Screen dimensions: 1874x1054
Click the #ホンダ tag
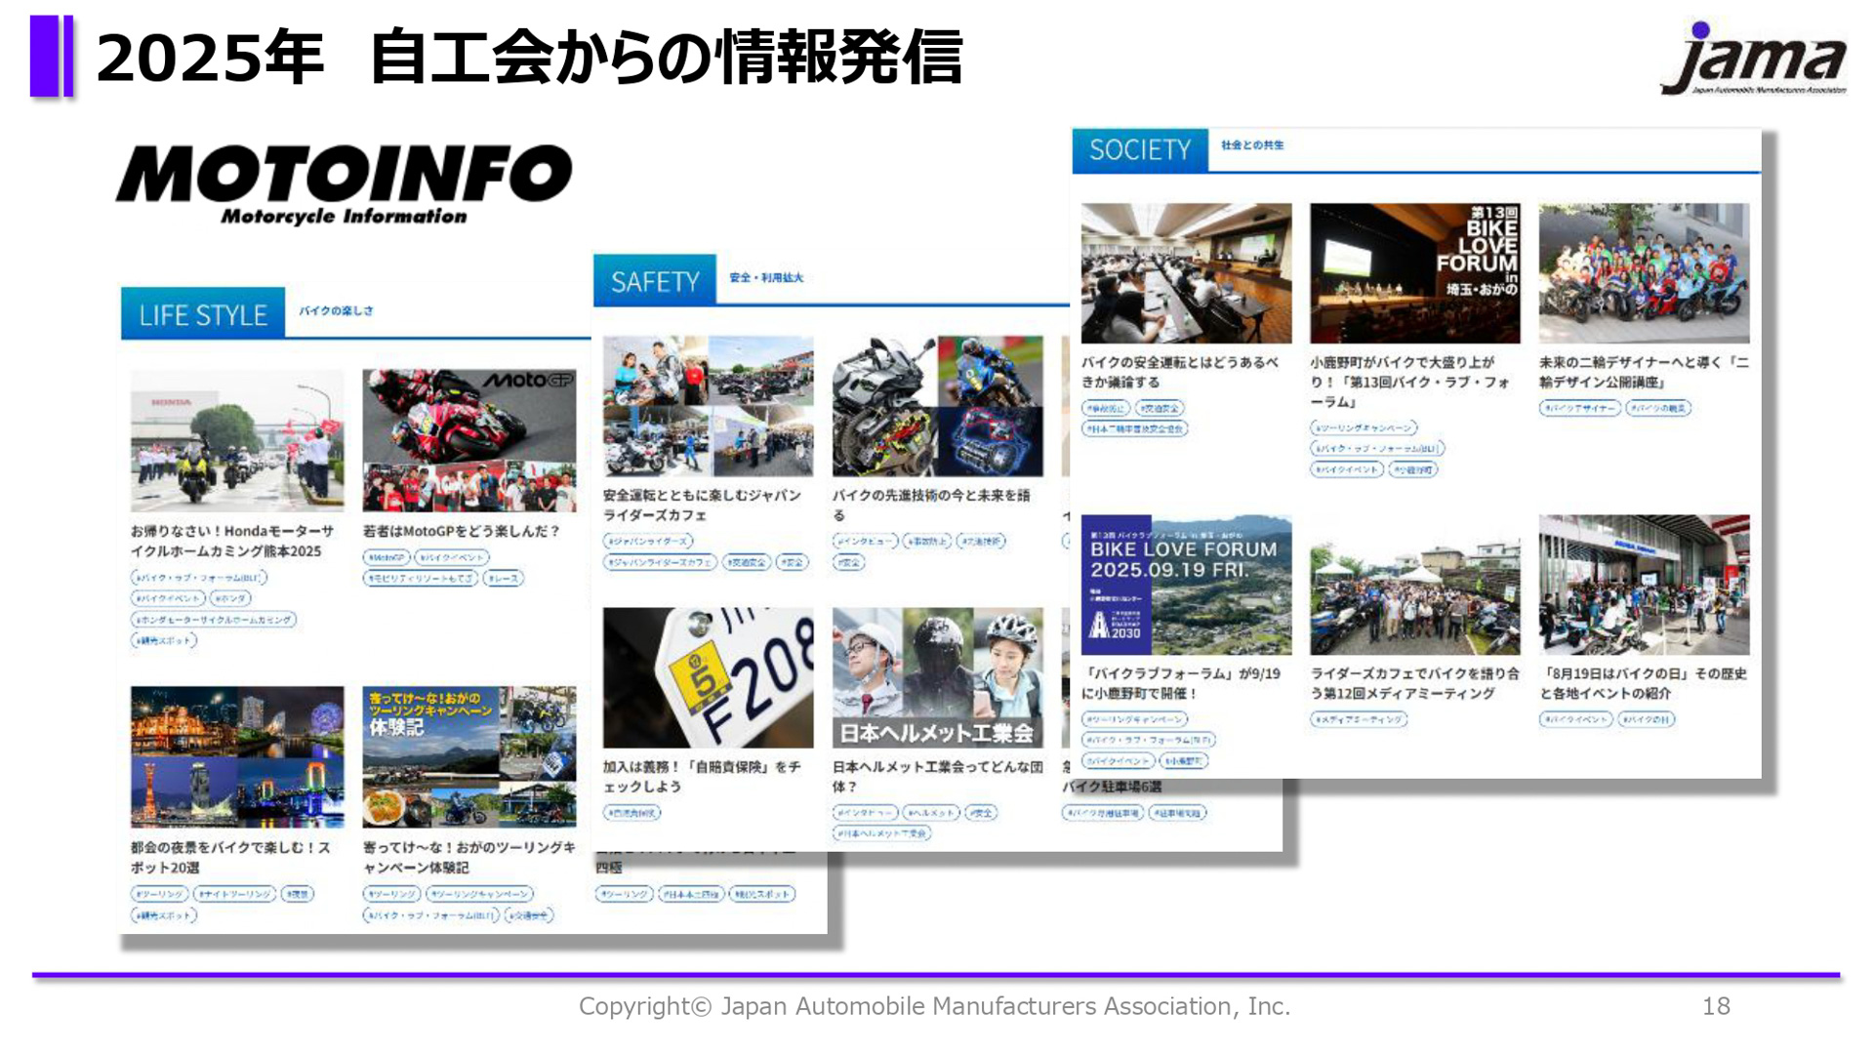[229, 598]
